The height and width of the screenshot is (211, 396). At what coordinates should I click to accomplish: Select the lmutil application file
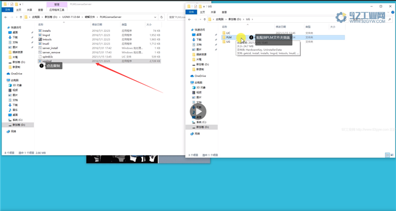99,44
